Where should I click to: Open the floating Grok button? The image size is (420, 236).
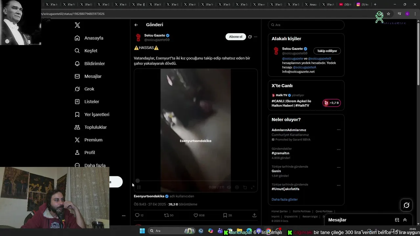(407, 205)
